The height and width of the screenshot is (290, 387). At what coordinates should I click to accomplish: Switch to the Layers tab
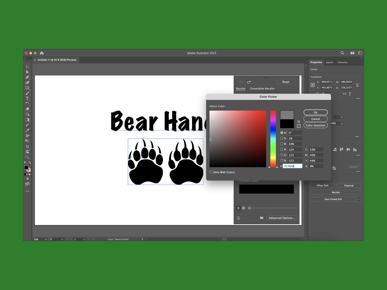[330, 62]
